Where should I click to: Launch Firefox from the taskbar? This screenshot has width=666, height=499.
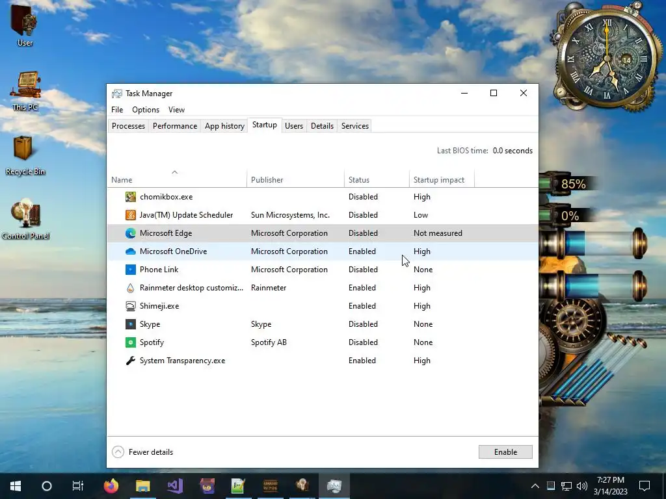tap(111, 486)
